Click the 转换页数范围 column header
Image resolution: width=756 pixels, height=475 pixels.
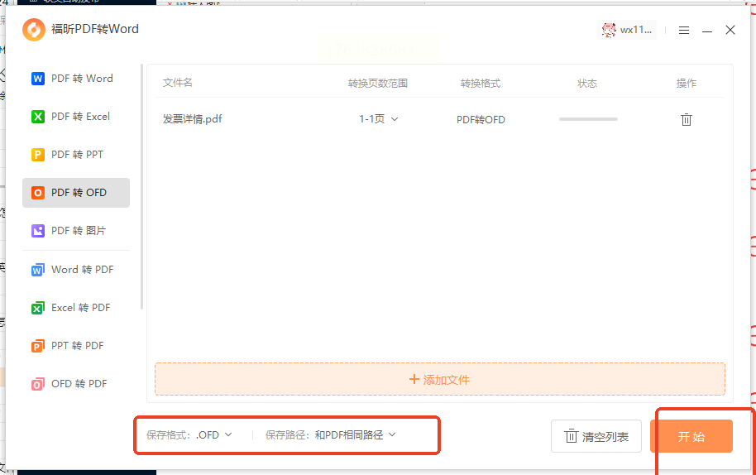tap(378, 84)
